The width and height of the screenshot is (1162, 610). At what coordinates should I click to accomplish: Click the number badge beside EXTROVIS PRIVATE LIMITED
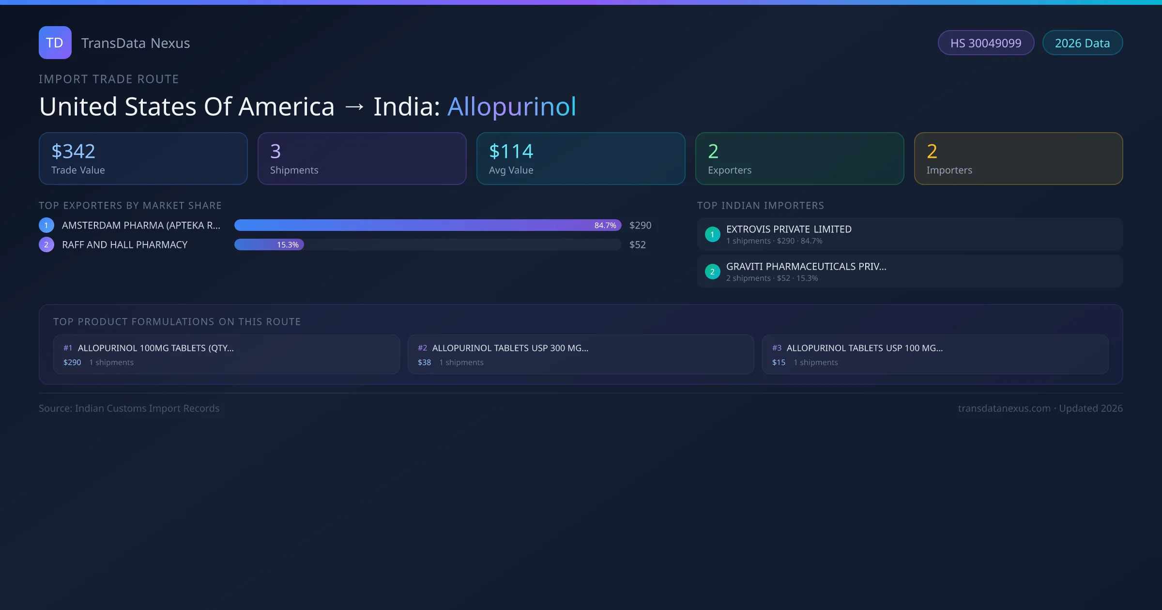pos(712,234)
